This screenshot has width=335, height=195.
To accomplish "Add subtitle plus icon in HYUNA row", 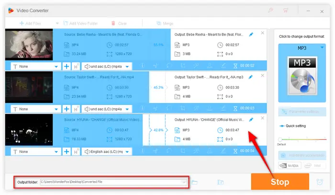I will coord(67,151).
